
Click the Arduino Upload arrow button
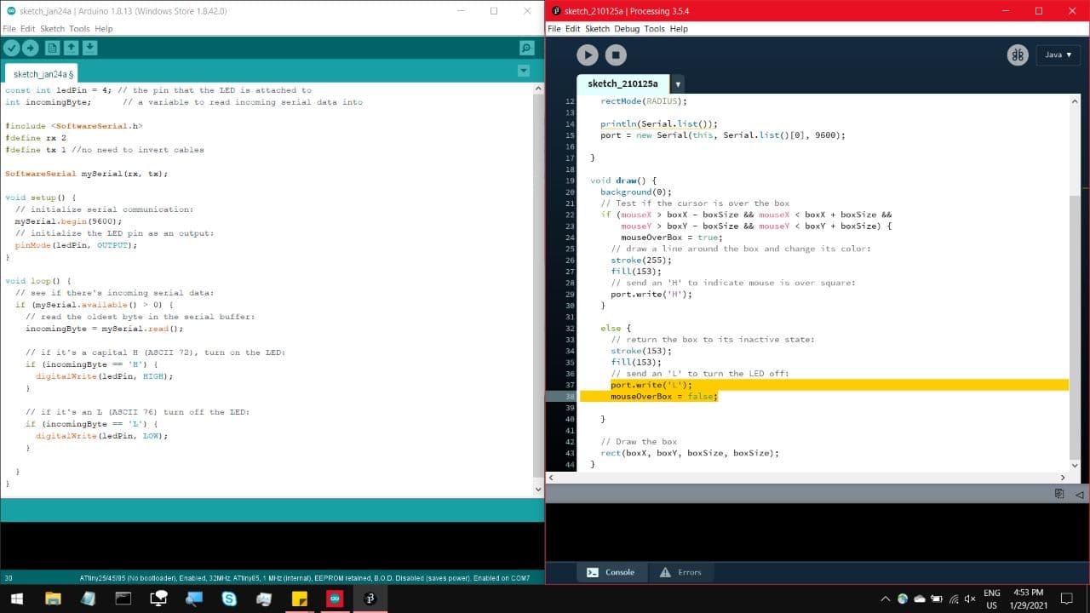click(x=30, y=49)
